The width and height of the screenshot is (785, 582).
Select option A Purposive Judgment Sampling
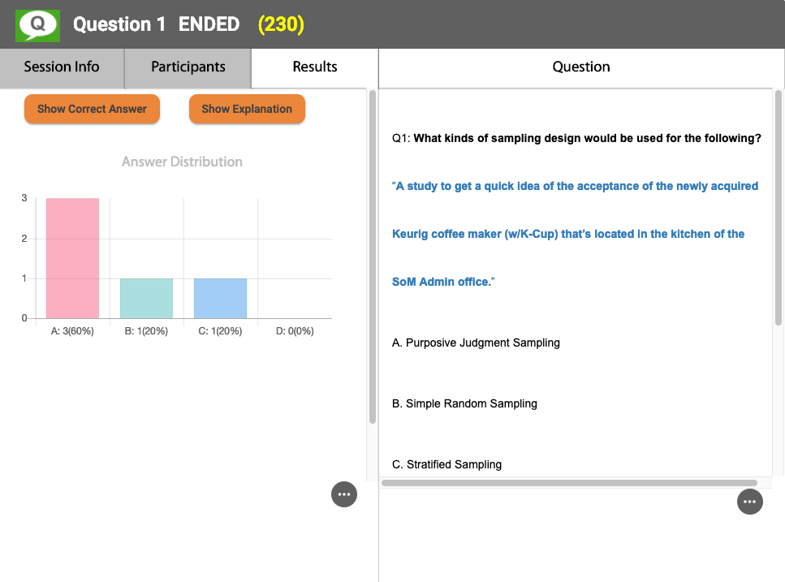476,343
